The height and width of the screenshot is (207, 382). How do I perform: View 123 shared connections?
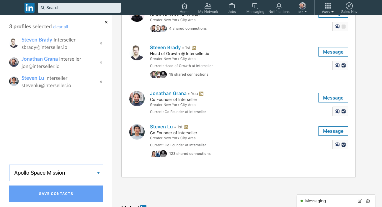[190, 154]
